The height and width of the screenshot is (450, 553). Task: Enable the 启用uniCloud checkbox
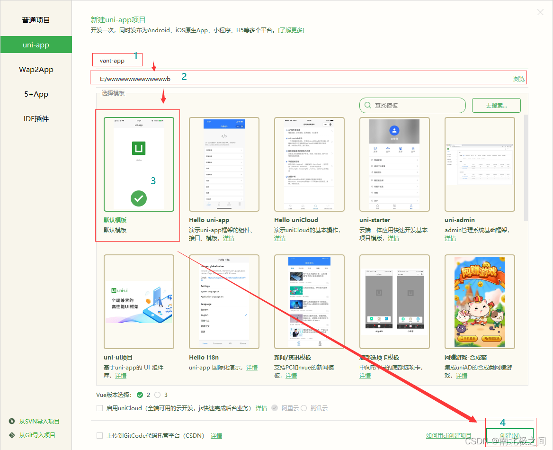[x=99, y=408]
